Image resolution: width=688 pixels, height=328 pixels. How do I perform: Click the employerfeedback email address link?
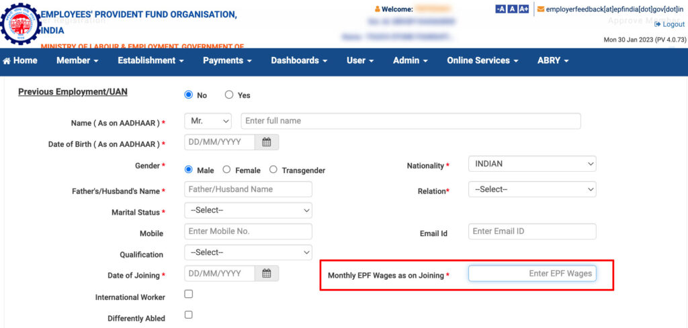615,9
